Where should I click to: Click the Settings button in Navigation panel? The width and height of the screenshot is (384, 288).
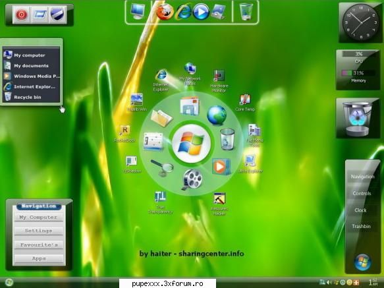39,231
